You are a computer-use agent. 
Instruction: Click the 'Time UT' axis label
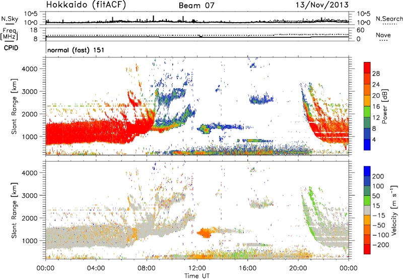tap(197, 276)
